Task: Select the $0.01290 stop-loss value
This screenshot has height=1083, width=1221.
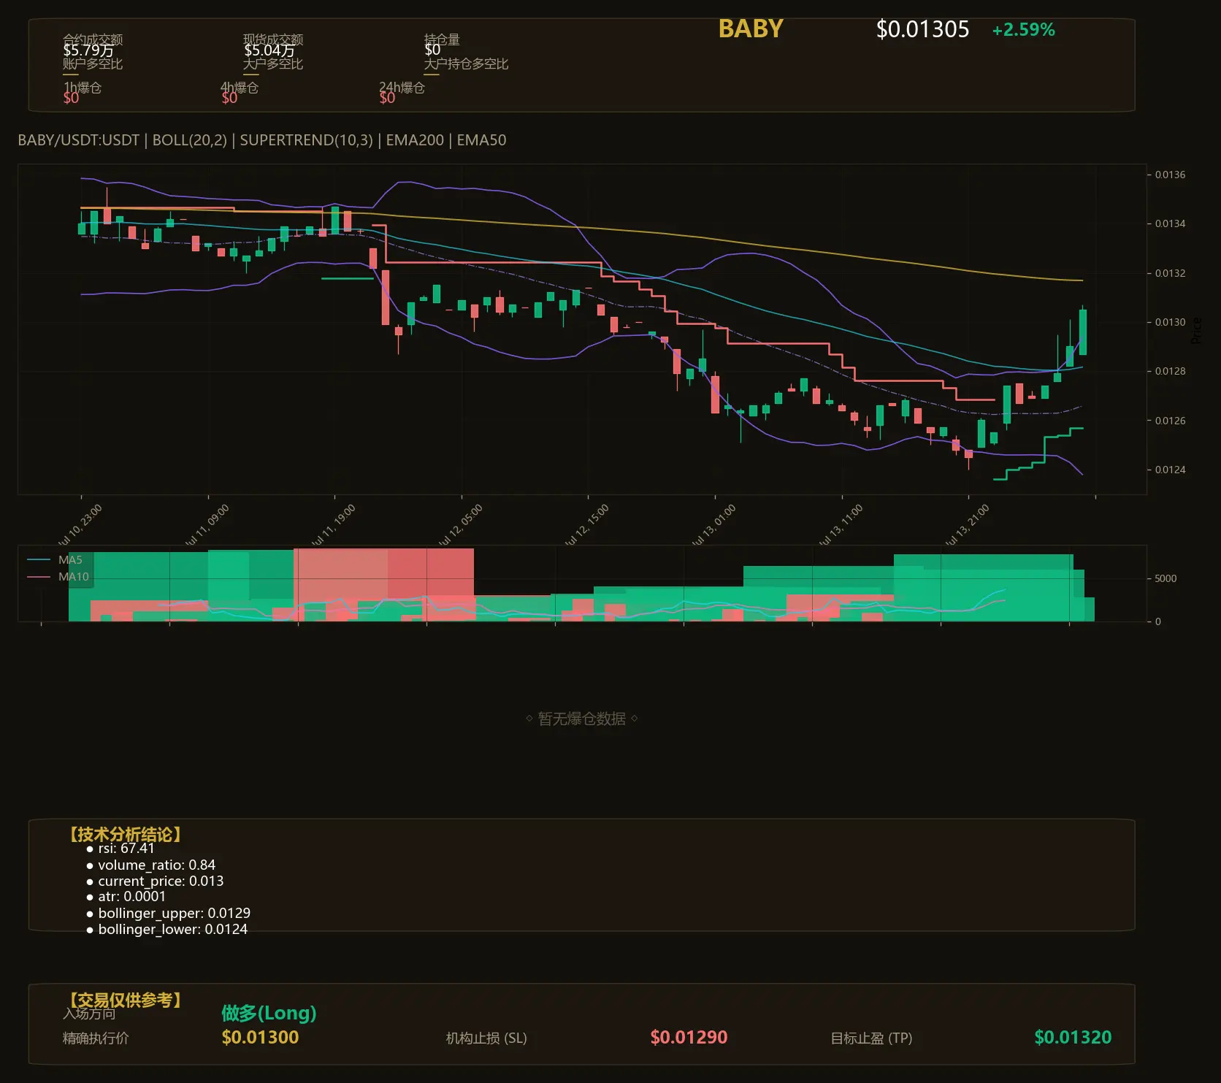Action: point(689,1038)
